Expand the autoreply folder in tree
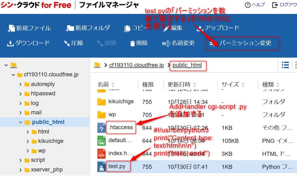Screen dimensions: 297x176 point(21,84)
